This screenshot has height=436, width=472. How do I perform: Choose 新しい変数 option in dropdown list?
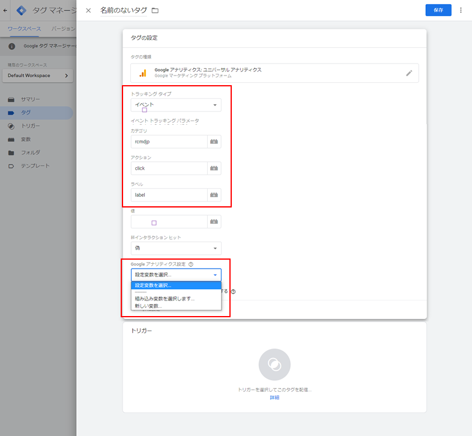(176, 306)
